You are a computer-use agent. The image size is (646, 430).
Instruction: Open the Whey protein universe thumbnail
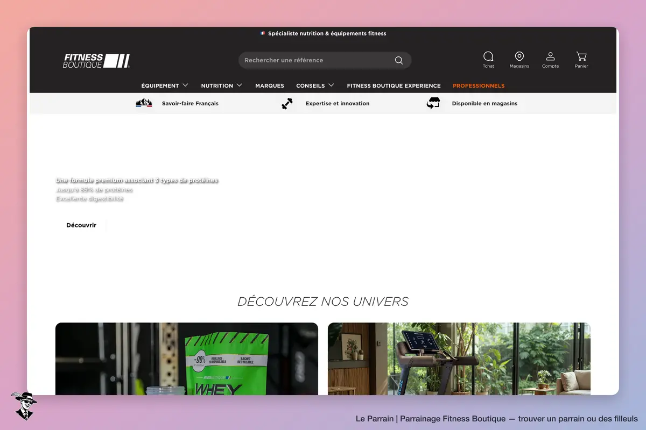[x=187, y=359]
